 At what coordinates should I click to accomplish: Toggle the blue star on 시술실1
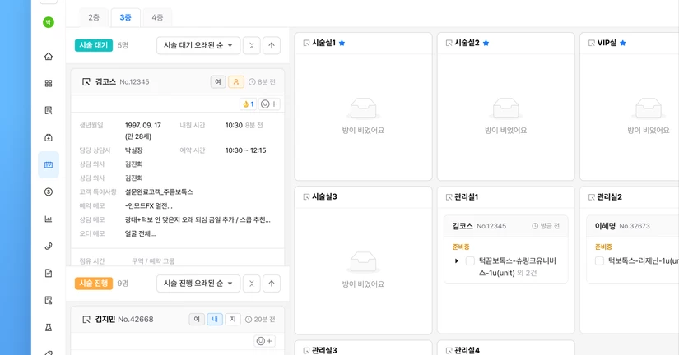click(342, 43)
